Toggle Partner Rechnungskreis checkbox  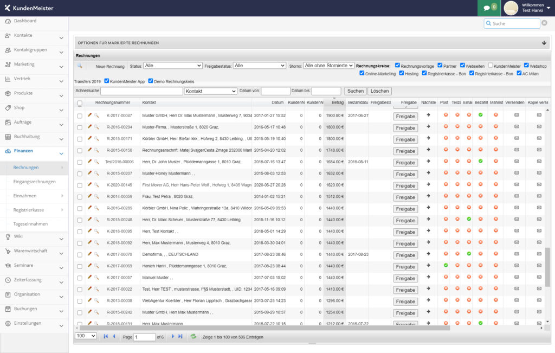tap(440, 65)
